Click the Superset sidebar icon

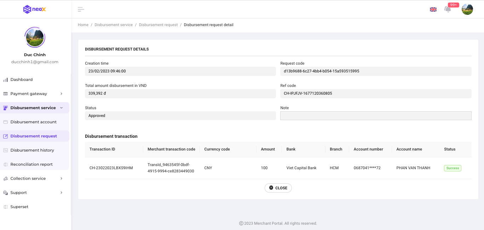coord(5,207)
